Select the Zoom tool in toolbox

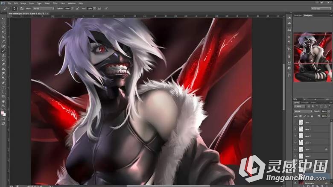pyautogui.click(x=3, y=106)
